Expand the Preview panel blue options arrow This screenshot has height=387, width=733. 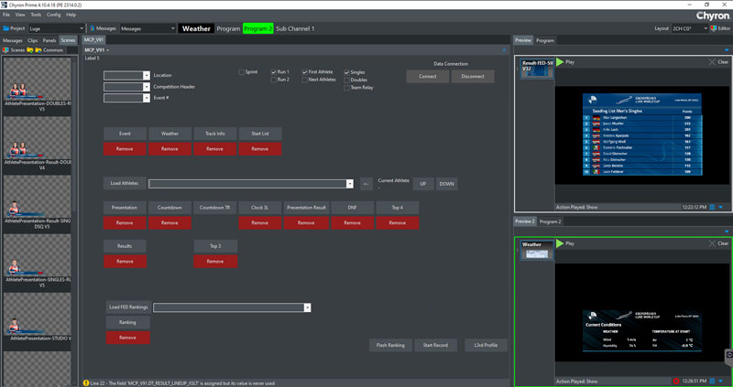click(727, 50)
